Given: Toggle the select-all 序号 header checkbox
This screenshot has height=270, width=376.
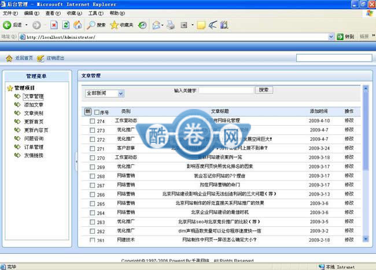Looking at the screenshot, I should [x=97, y=112].
